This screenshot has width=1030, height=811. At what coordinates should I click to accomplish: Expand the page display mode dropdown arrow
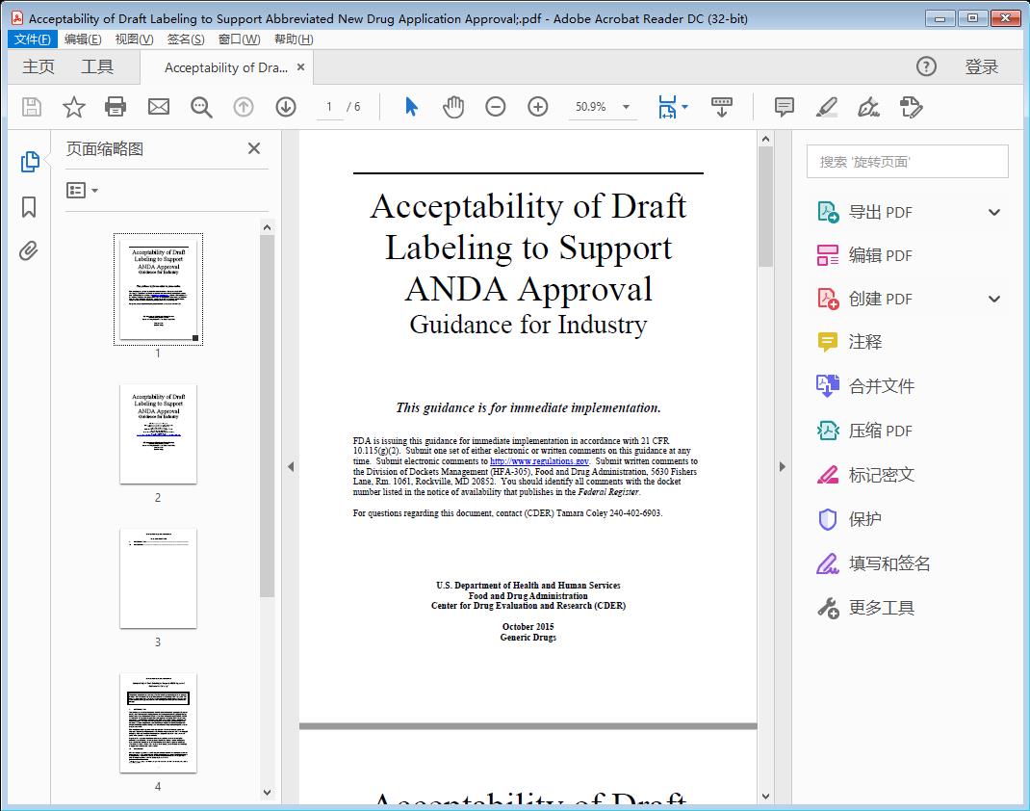click(685, 107)
